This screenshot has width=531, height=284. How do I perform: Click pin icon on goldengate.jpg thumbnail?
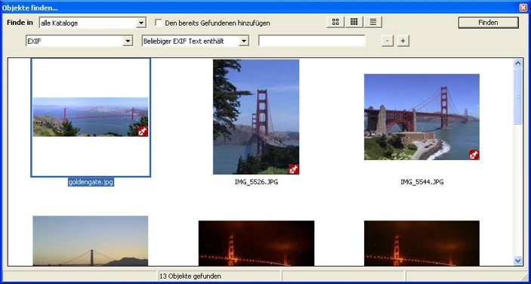click(143, 131)
